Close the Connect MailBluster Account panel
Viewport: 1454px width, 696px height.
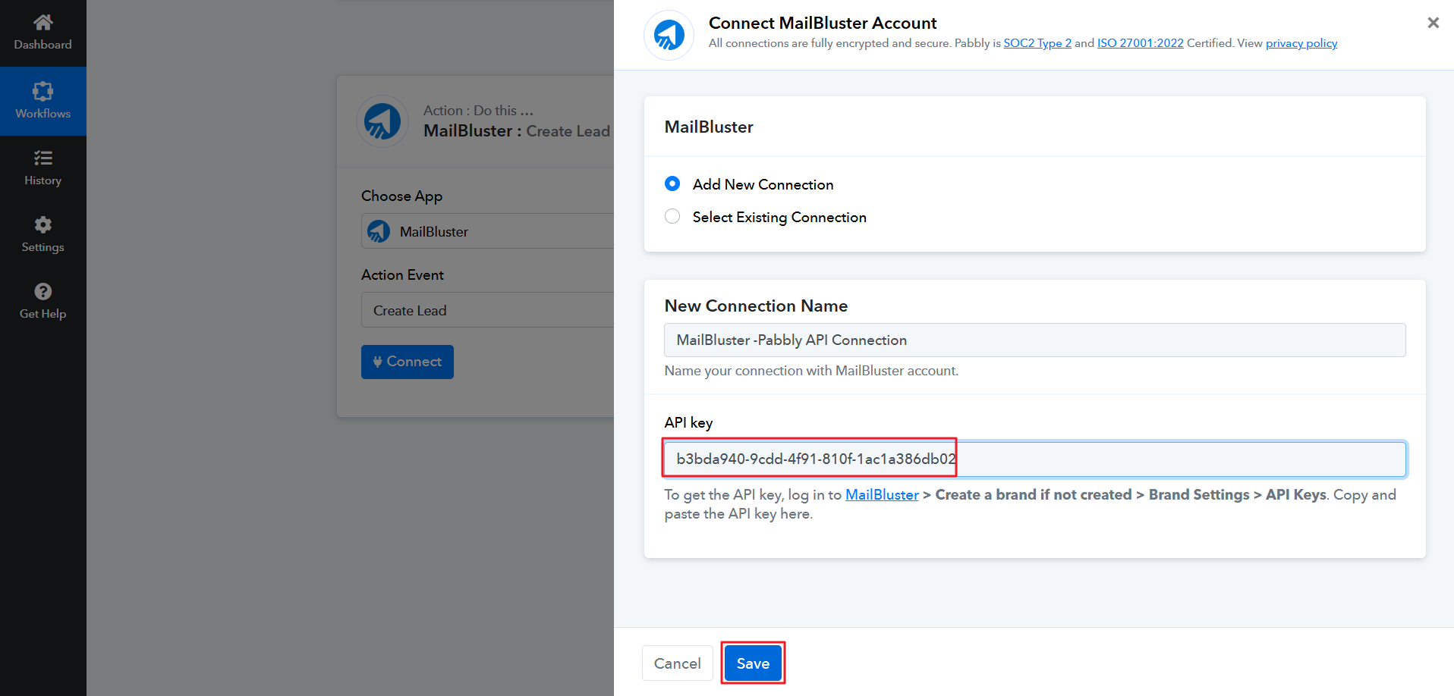point(1433,23)
